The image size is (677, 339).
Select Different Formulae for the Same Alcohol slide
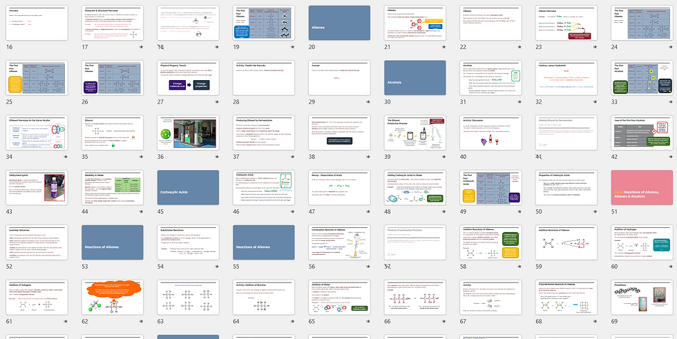coord(37,133)
